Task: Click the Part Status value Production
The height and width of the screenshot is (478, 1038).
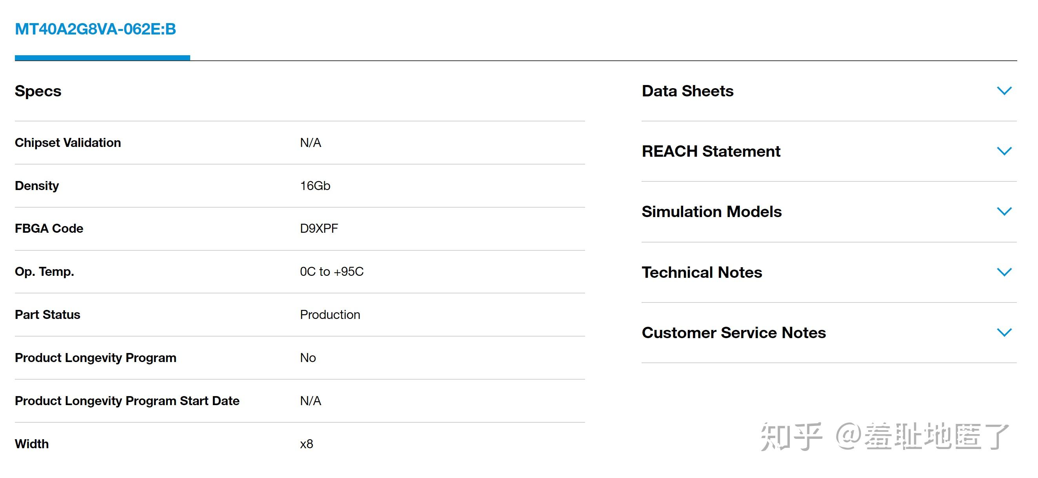Action: pos(330,315)
